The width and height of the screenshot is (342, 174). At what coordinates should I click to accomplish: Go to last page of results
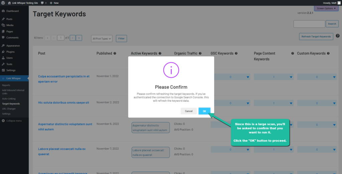click(79, 38)
